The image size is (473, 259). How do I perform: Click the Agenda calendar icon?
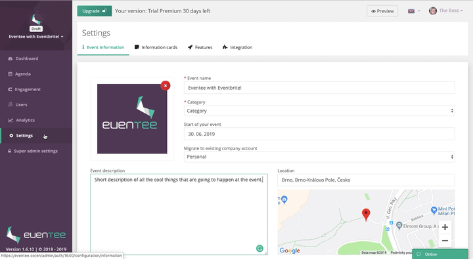point(11,74)
